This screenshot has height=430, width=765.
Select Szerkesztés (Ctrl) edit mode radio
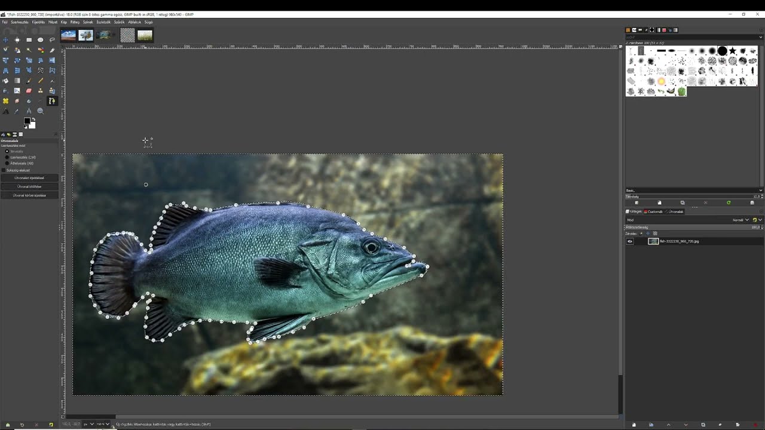pos(7,157)
